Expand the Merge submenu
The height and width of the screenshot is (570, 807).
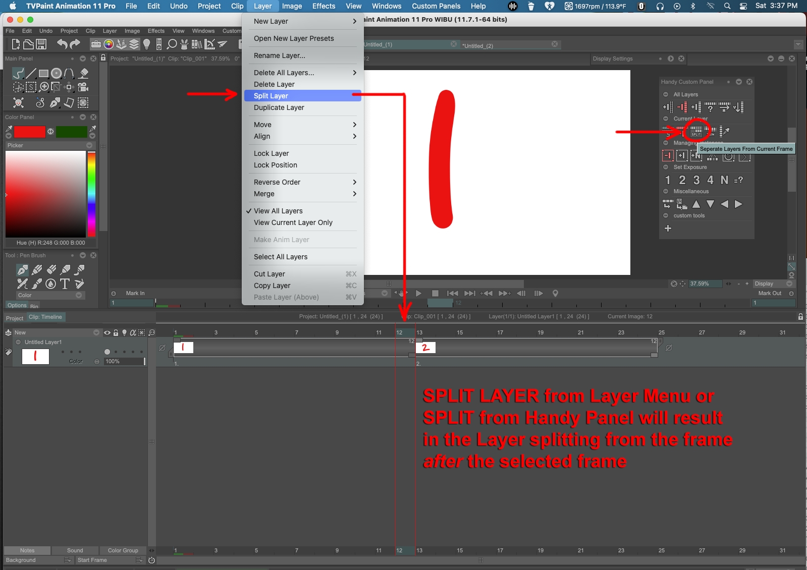pyautogui.click(x=302, y=194)
